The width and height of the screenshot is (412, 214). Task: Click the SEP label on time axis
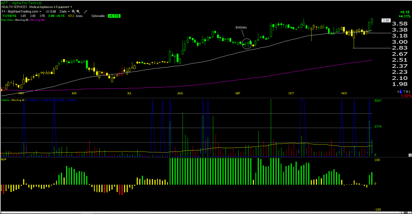[238, 94]
